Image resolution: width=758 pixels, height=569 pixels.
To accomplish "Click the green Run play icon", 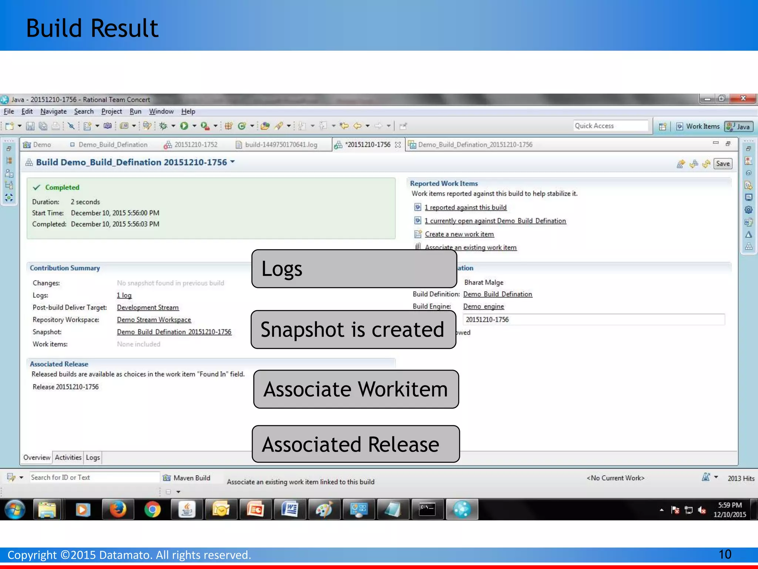I will point(184,126).
